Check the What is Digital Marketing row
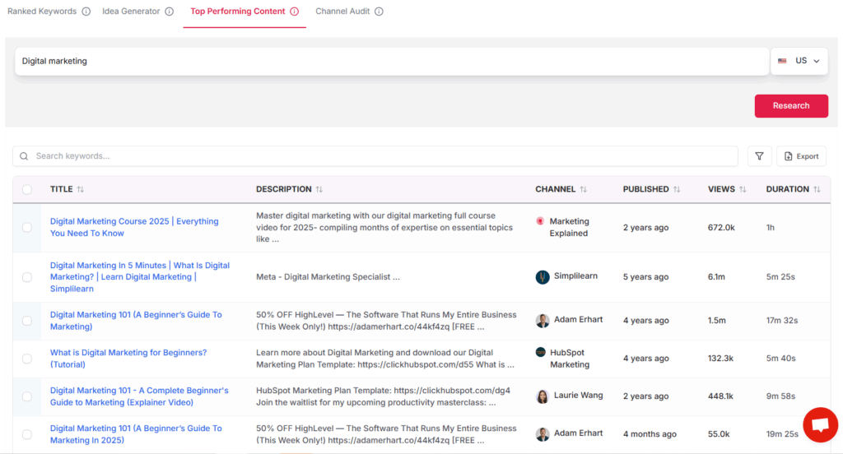843x454 pixels. pos(27,359)
